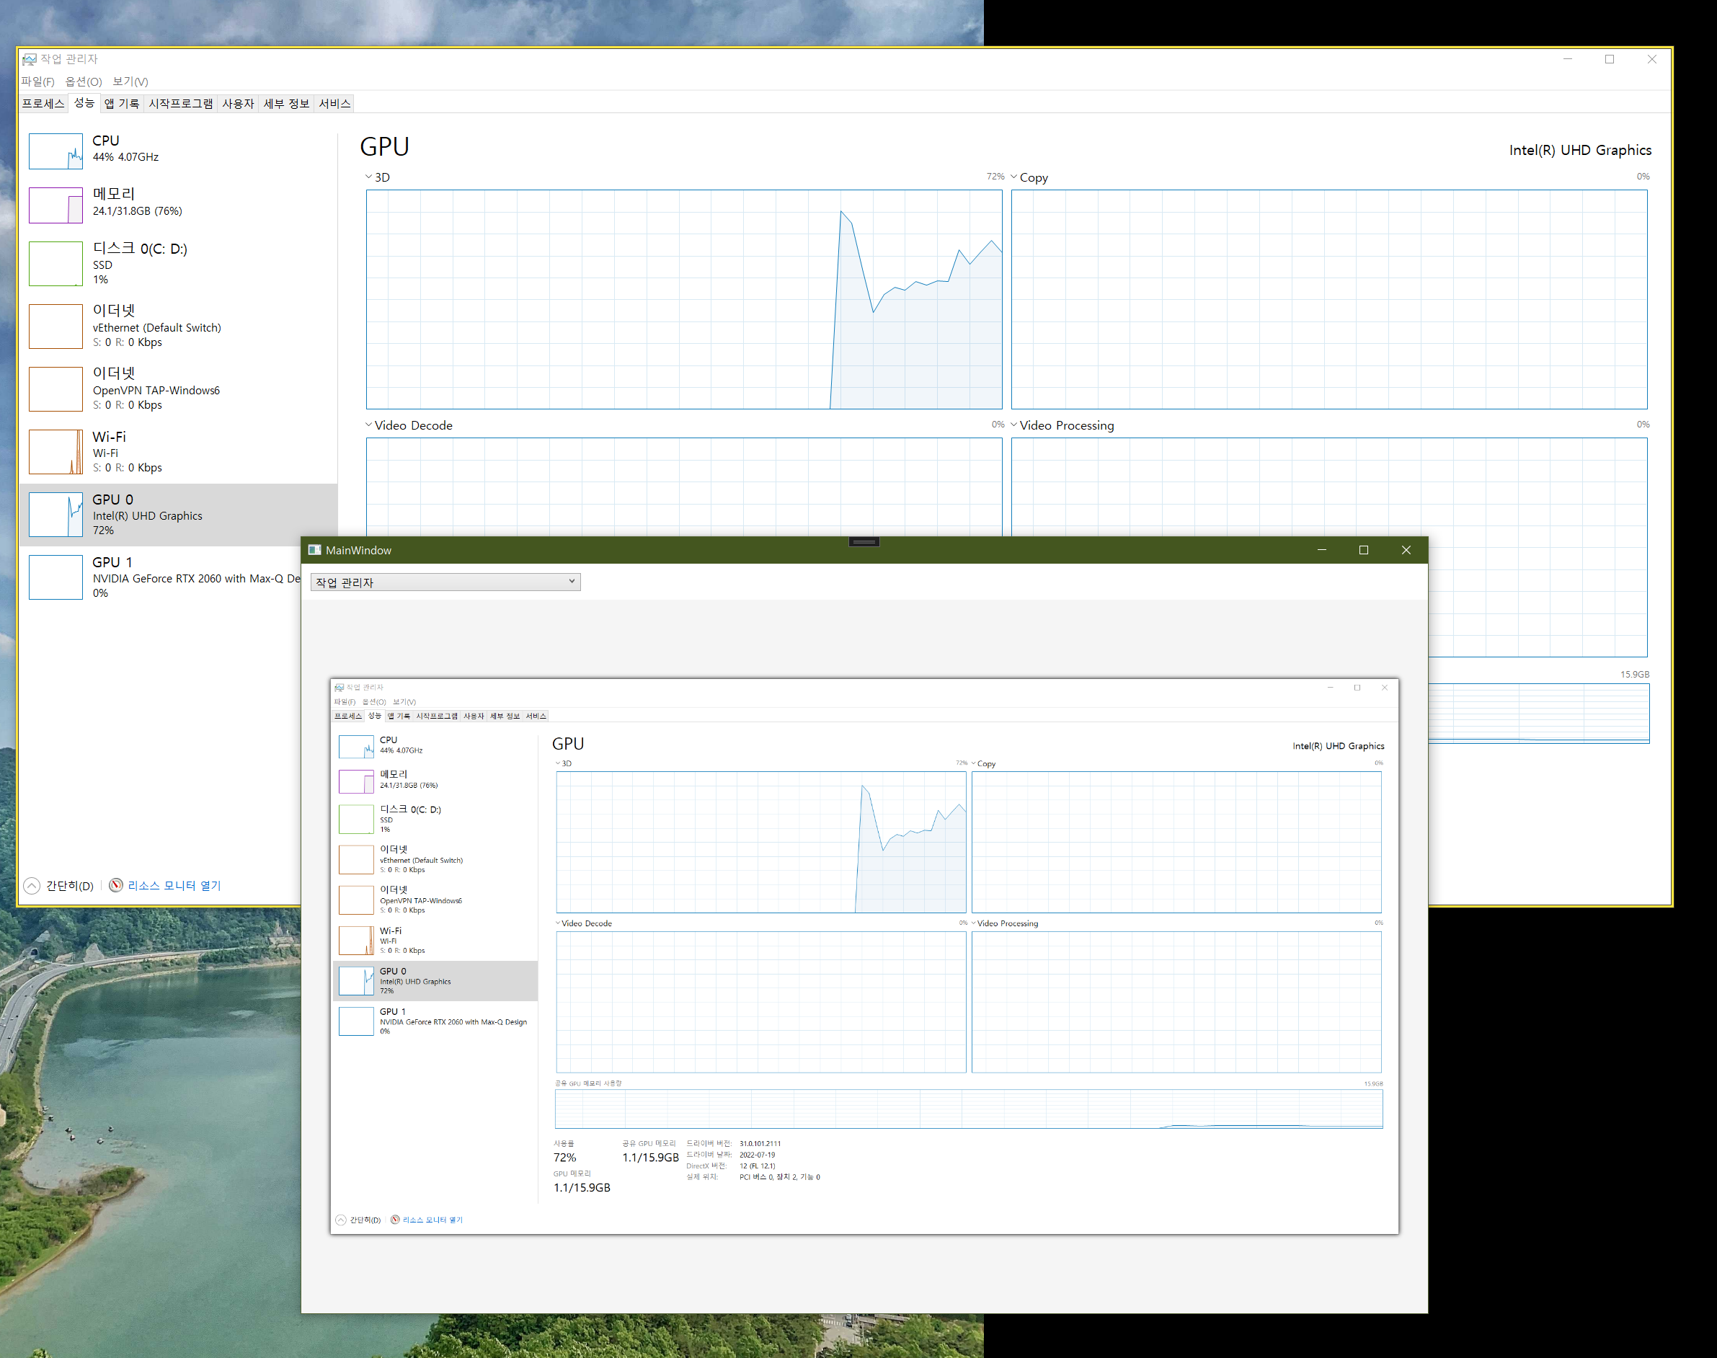This screenshot has width=1717, height=1358.
Task: Expand the 3D engine graph selector
Action: click(x=369, y=177)
